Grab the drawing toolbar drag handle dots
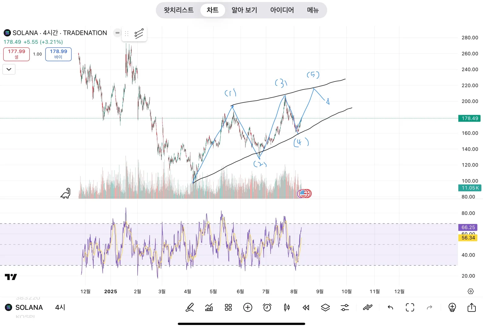This screenshot has width=483, height=328. point(127,34)
